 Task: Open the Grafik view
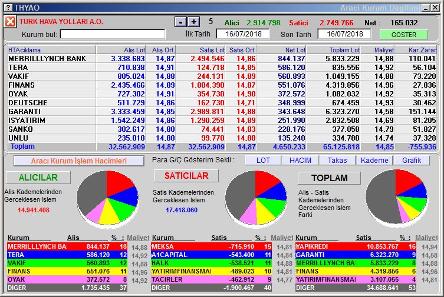[x=412, y=161]
